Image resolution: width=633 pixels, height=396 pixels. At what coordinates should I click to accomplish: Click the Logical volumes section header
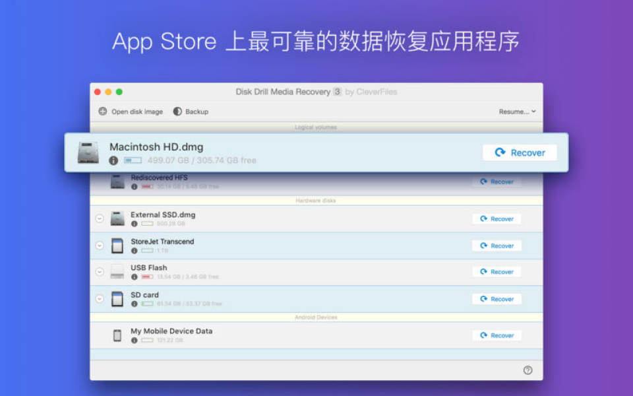tap(316, 127)
